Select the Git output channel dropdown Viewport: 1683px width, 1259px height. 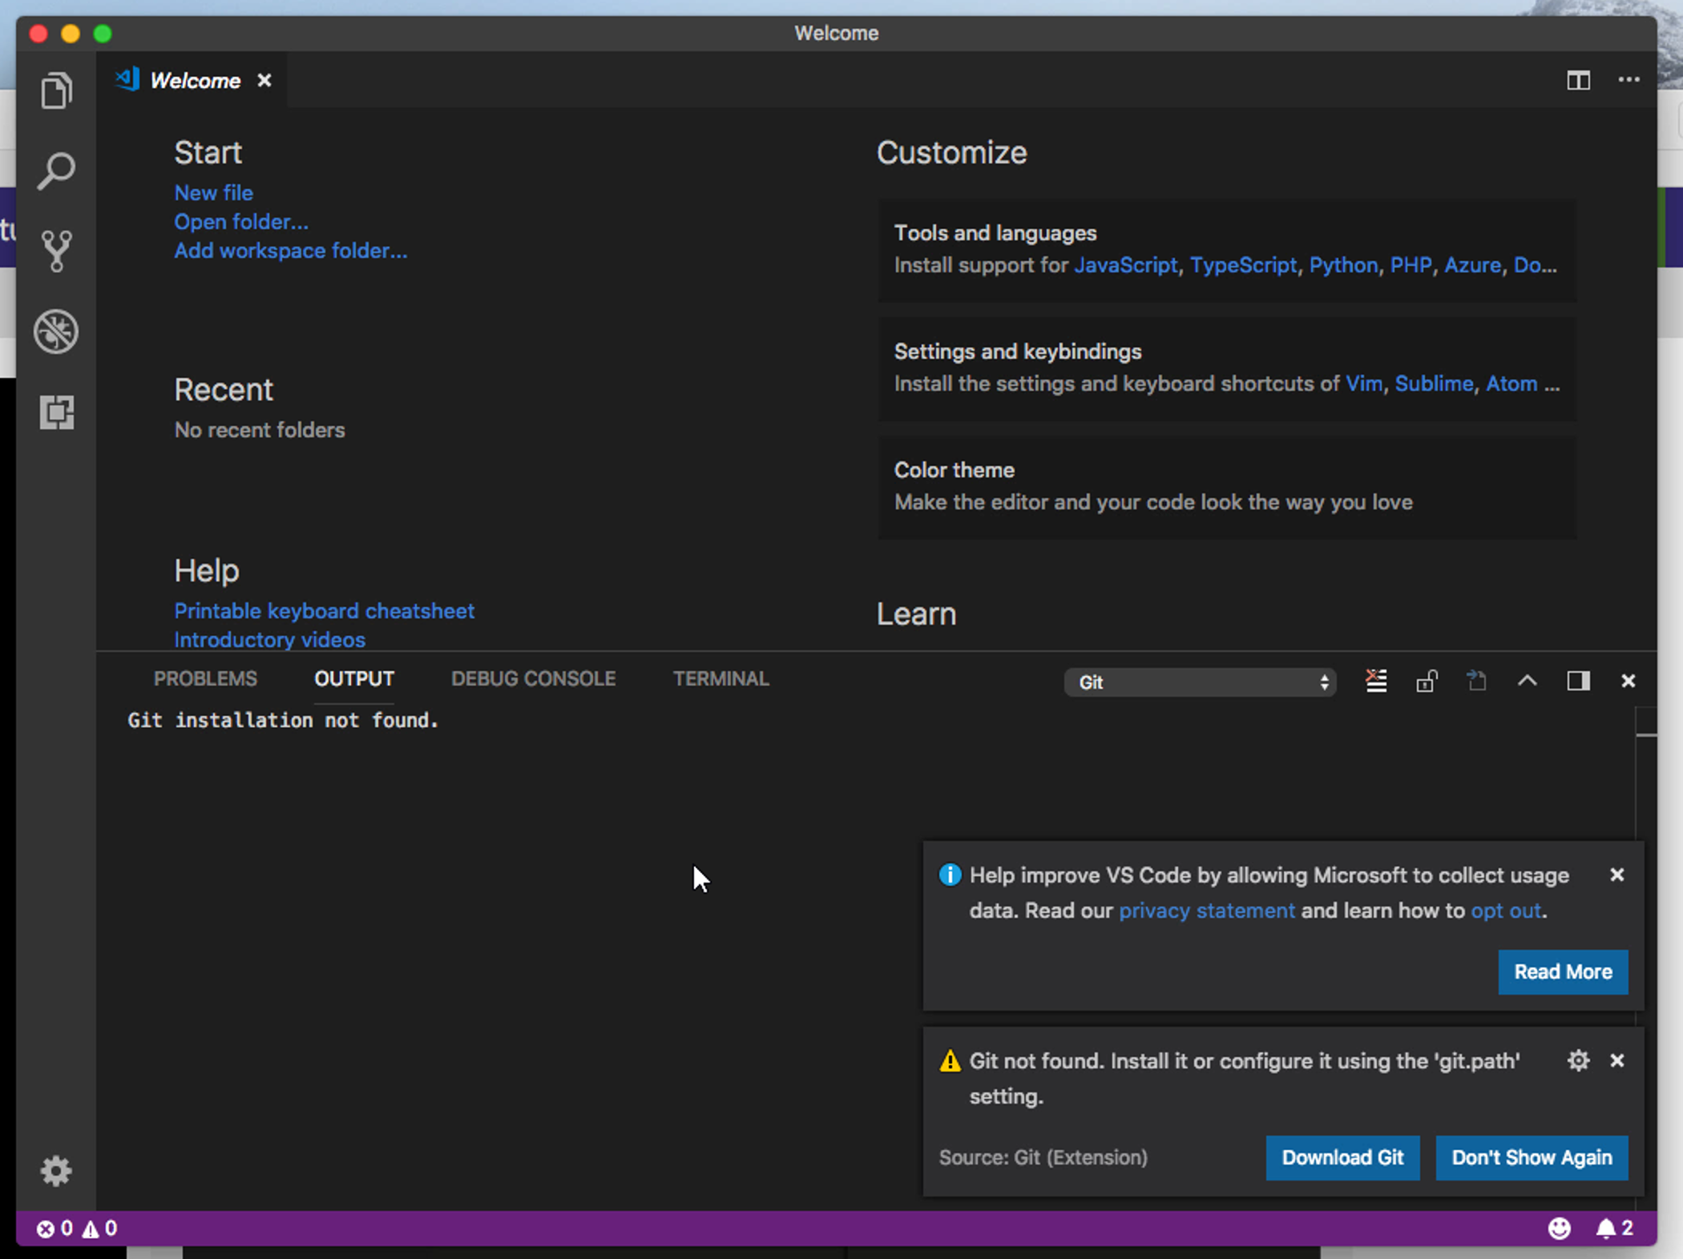[x=1200, y=682]
